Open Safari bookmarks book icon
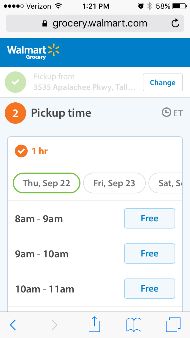This screenshot has height=338, width=190. (x=134, y=325)
